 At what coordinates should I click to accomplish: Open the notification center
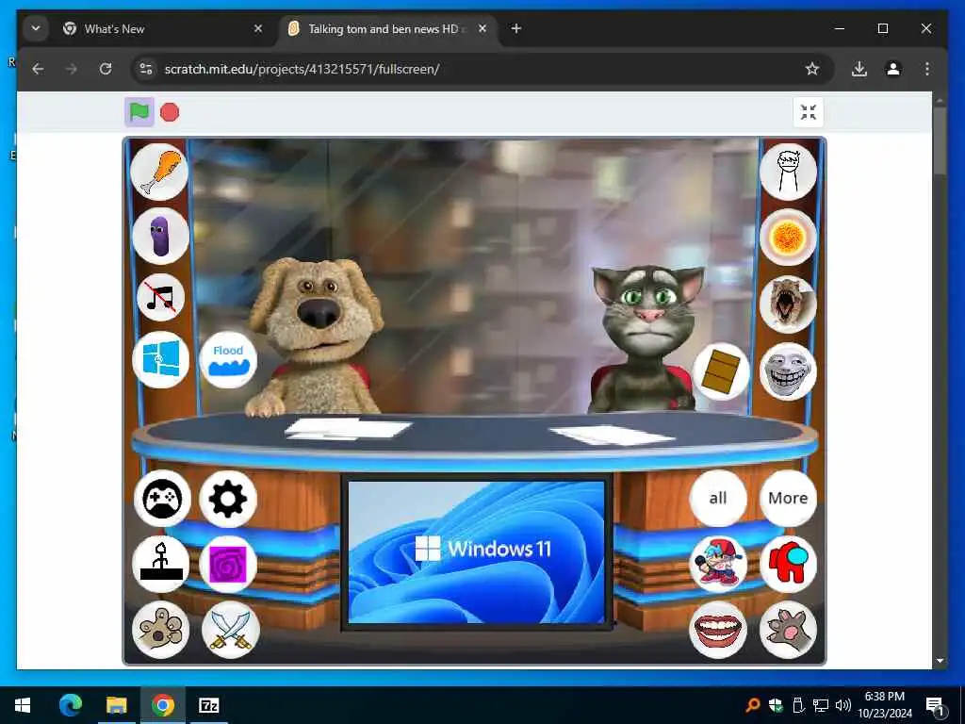click(935, 705)
